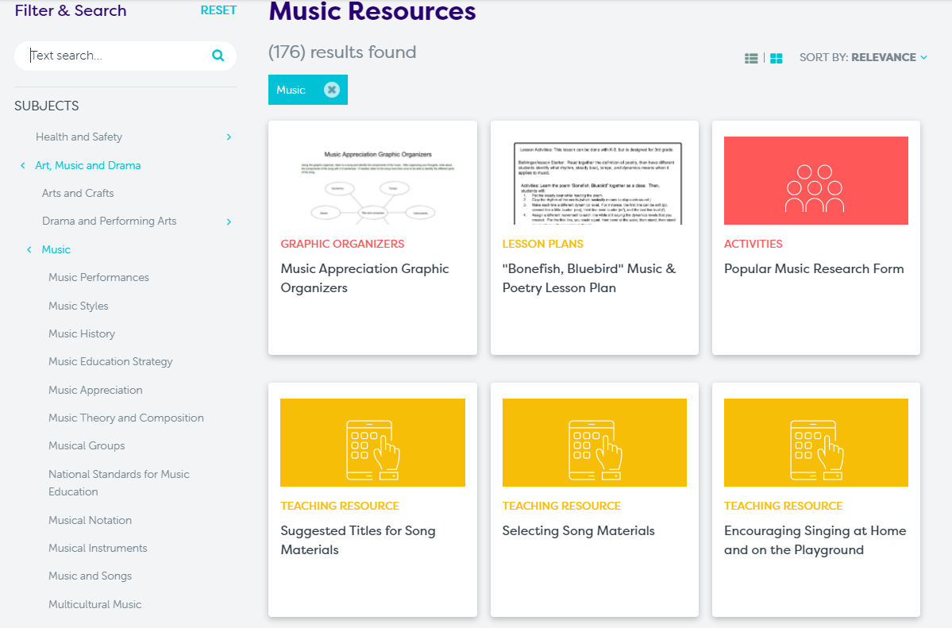Click Encouraging Singing at Home tile image

tap(815, 442)
